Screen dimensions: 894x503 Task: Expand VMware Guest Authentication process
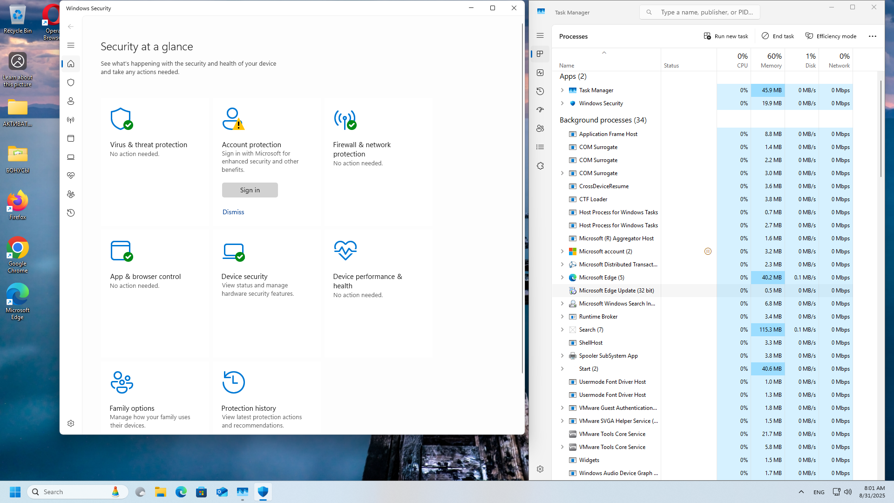(562, 408)
